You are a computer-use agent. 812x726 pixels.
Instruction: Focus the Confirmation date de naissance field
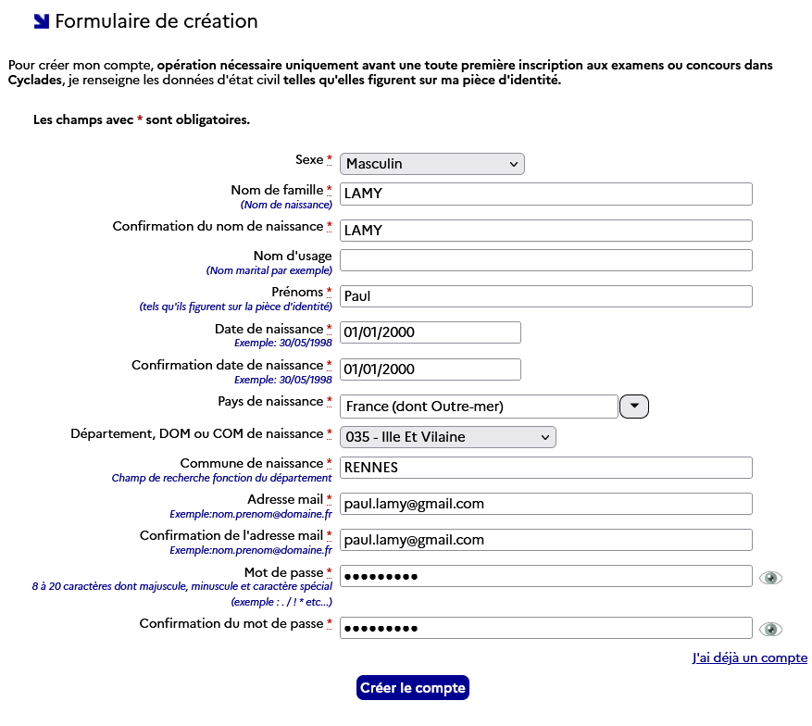(x=431, y=369)
